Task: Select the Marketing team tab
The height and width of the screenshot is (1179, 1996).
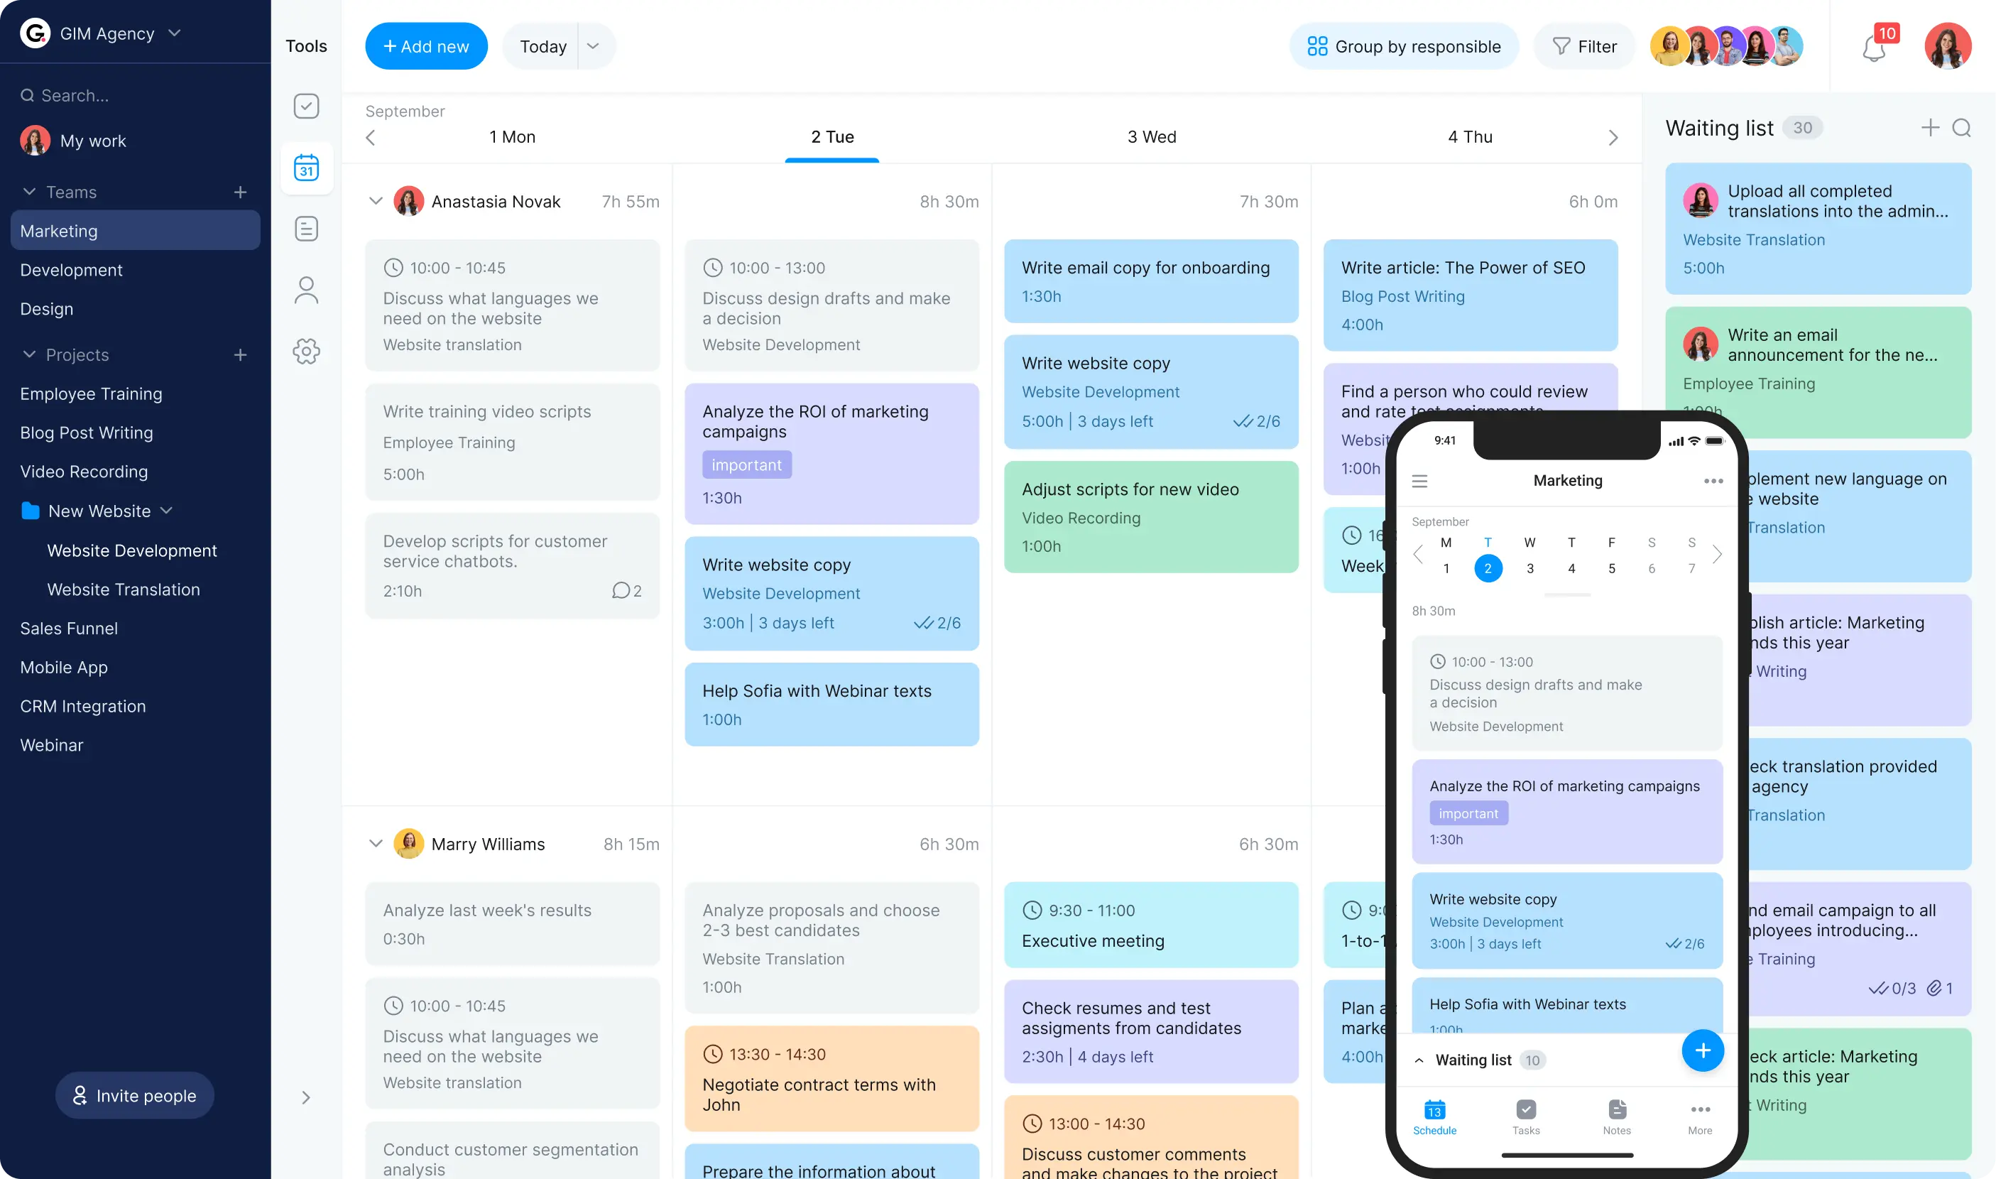Action: pos(135,230)
